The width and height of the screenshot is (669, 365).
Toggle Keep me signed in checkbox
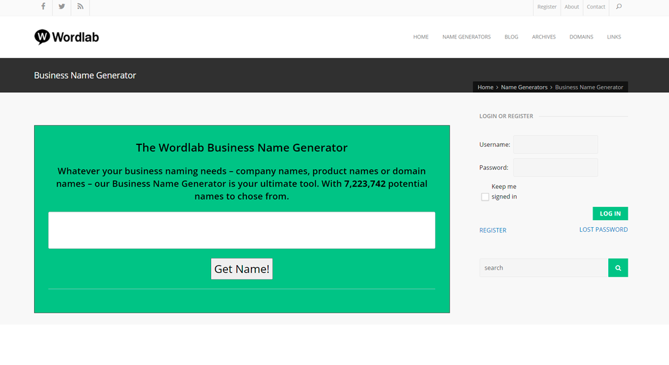485,197
